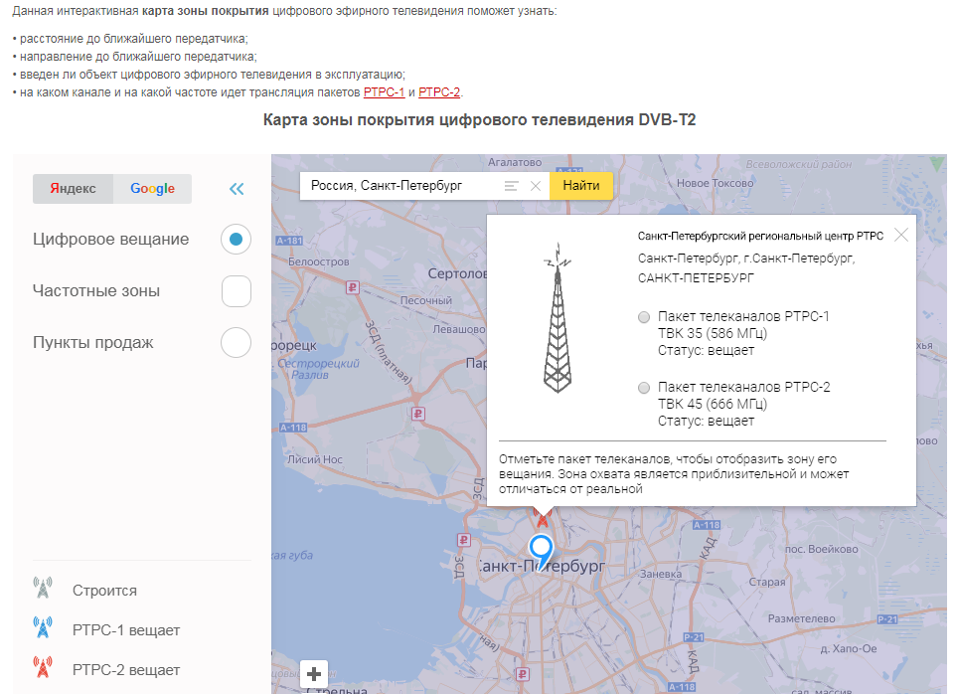Click the blue location pin on Saint Petersburg
This screenshot has width=957, height=694.
pyautogui.click(x=541, y=549)
